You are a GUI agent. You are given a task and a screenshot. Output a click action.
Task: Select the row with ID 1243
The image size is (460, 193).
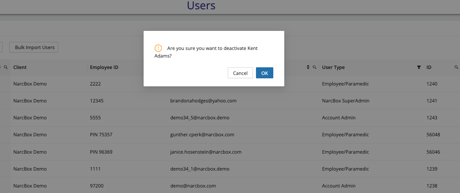click(x=432, y=118)
